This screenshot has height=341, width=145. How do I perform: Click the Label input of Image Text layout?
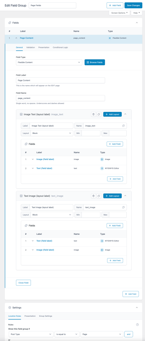click(52, 126)
